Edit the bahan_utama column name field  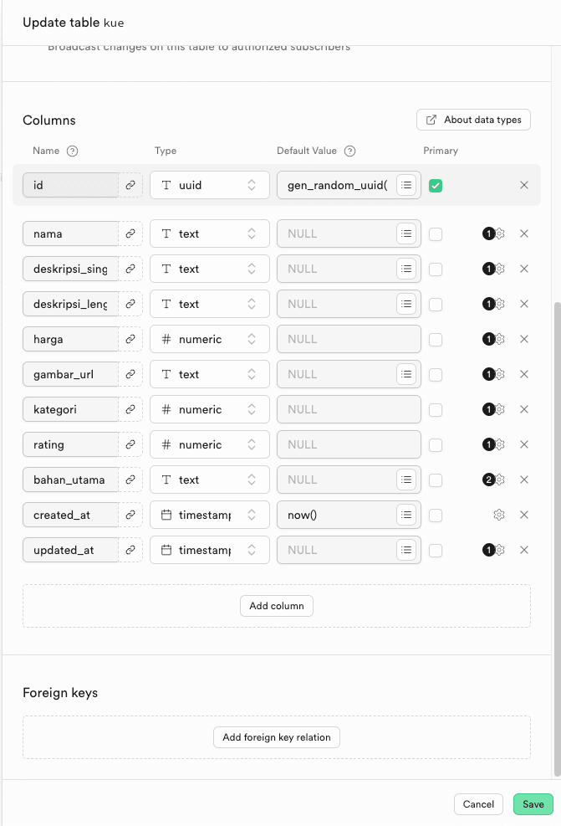pyautogui.click(x=70, y=480)
